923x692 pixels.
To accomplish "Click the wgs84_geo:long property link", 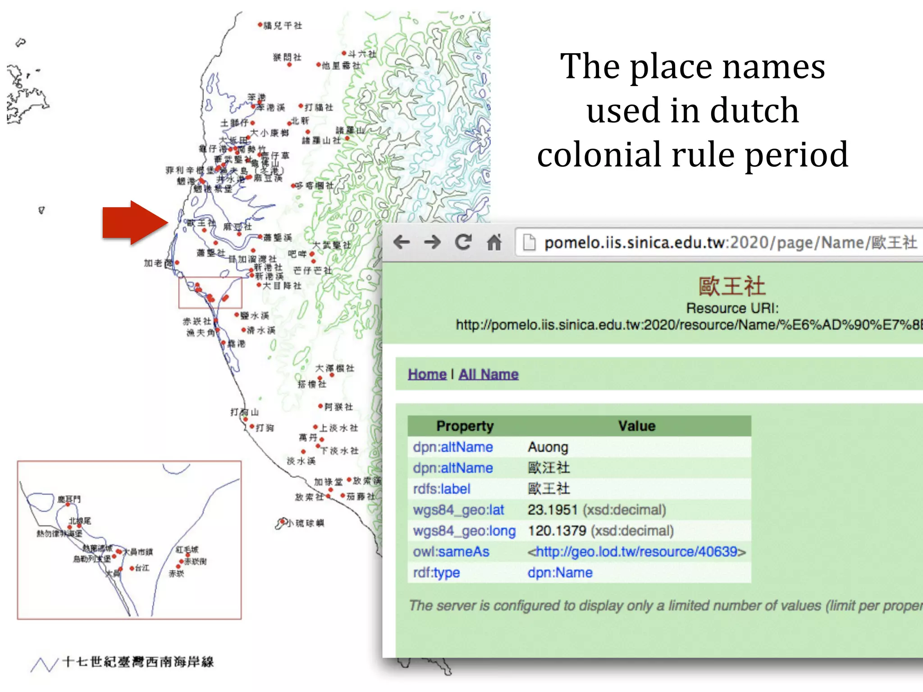I will (464, 531).
